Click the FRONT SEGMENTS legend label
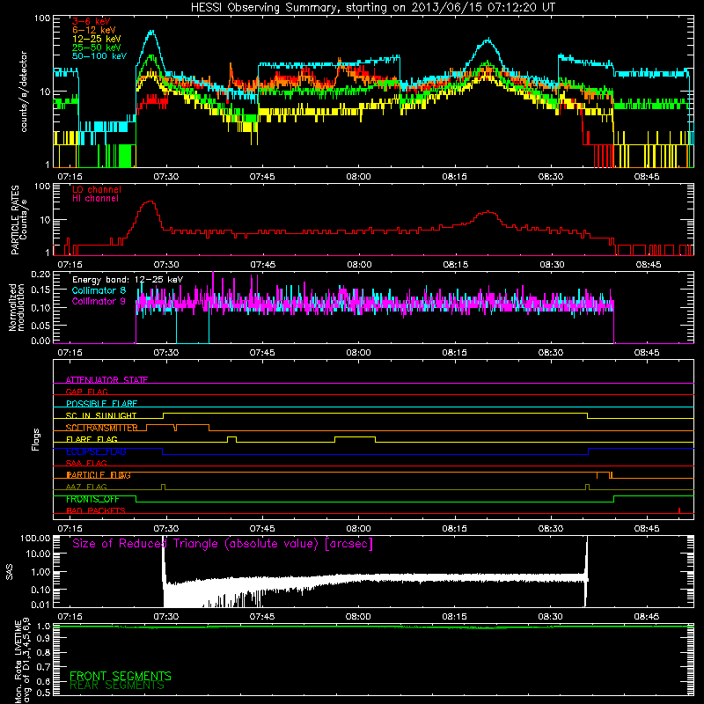704x704 pixels. coord(121,676)
